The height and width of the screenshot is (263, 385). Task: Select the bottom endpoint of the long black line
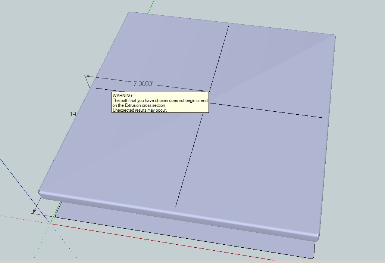(x=176, y=207)
